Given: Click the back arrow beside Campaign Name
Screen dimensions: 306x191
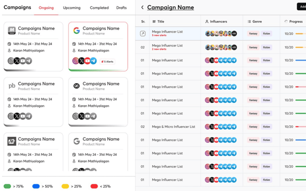Looking at the screenshot, I should tap(142, 7).
